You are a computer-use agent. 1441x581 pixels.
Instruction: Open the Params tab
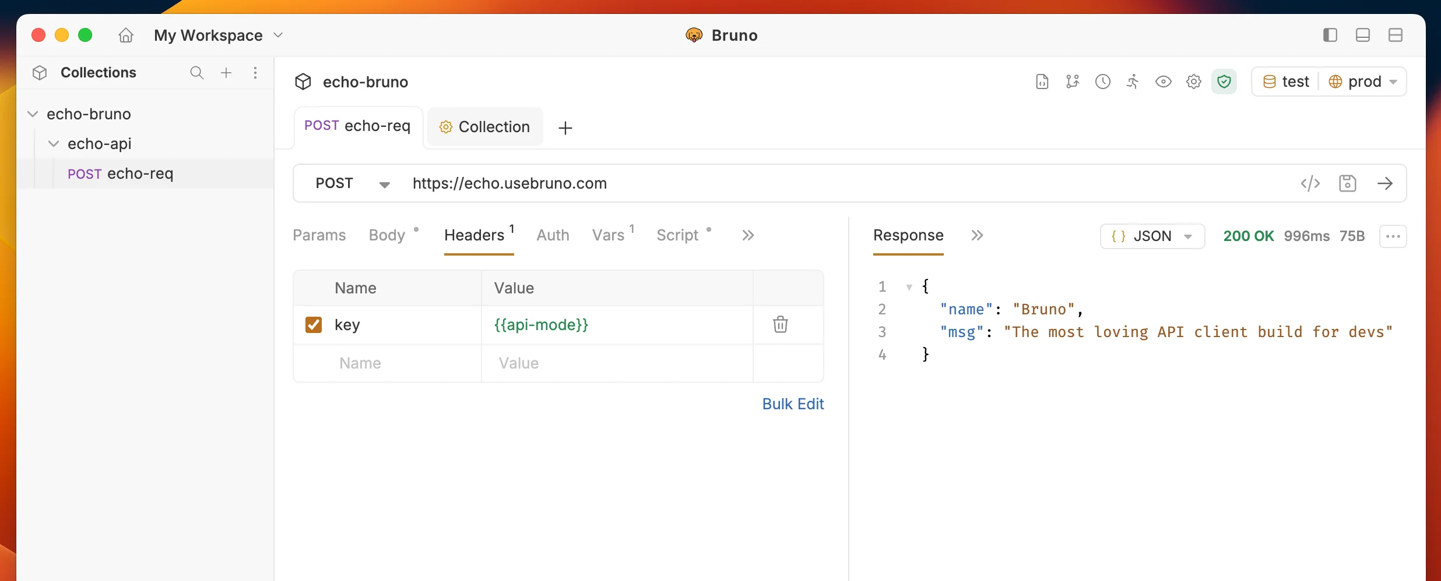point(319,235)
